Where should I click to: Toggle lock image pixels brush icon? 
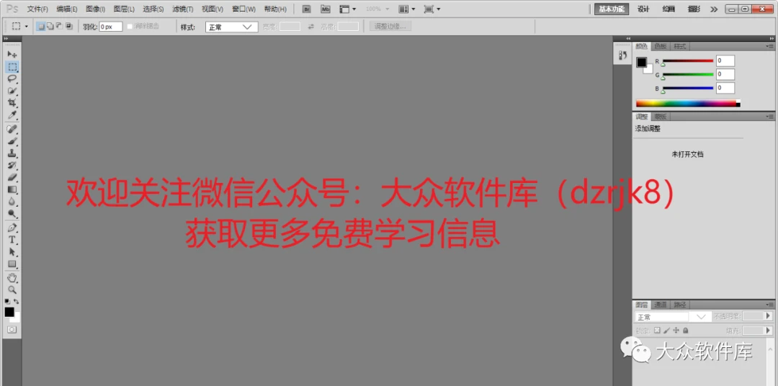[666, 331]
